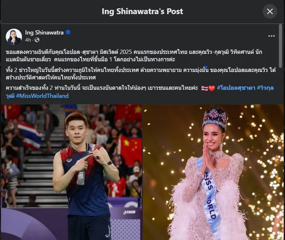Open the #วิวกุล hashtag link
Viewport: 285px width, 240px height.
(265, 88)
